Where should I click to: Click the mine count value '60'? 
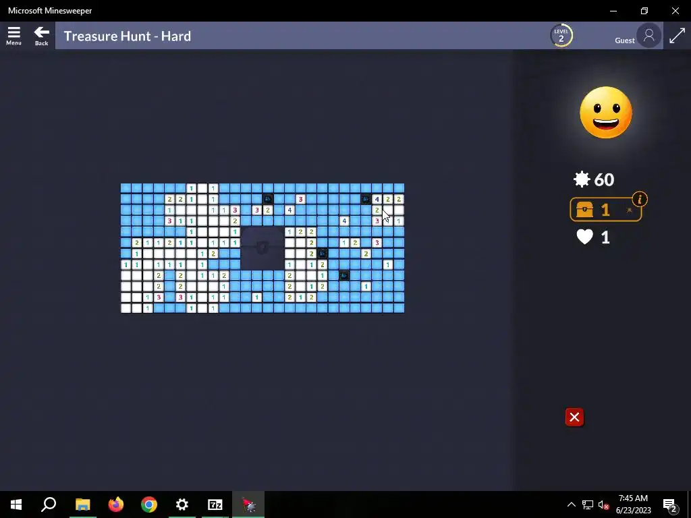point(604,179)
